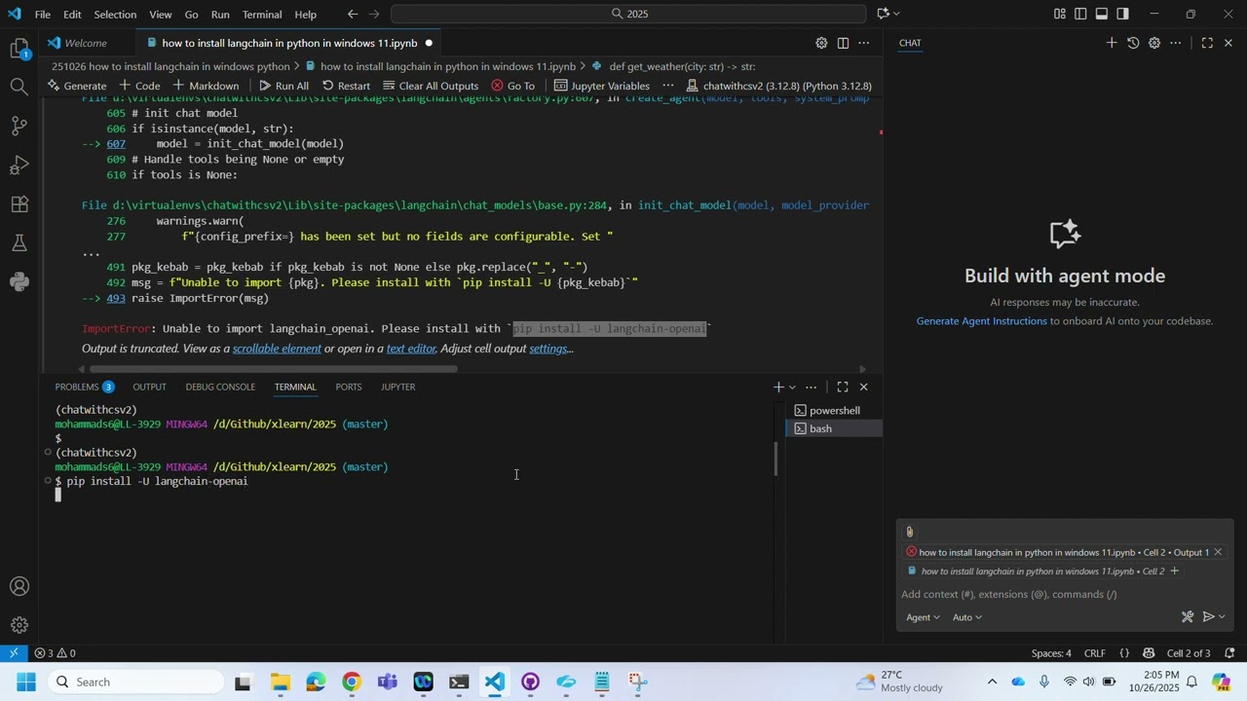This screenshot has width=1247, height=701.
Task: Switch to the DEBUG CONSOLE tab
Action: coord(220,387)
